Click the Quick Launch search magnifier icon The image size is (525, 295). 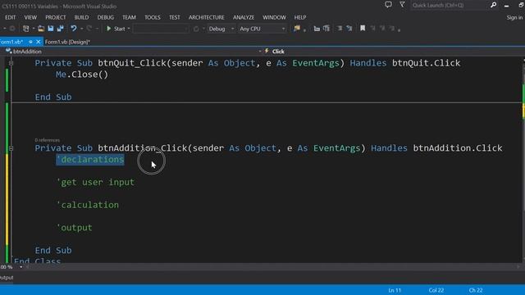click(x=494, y=5)
